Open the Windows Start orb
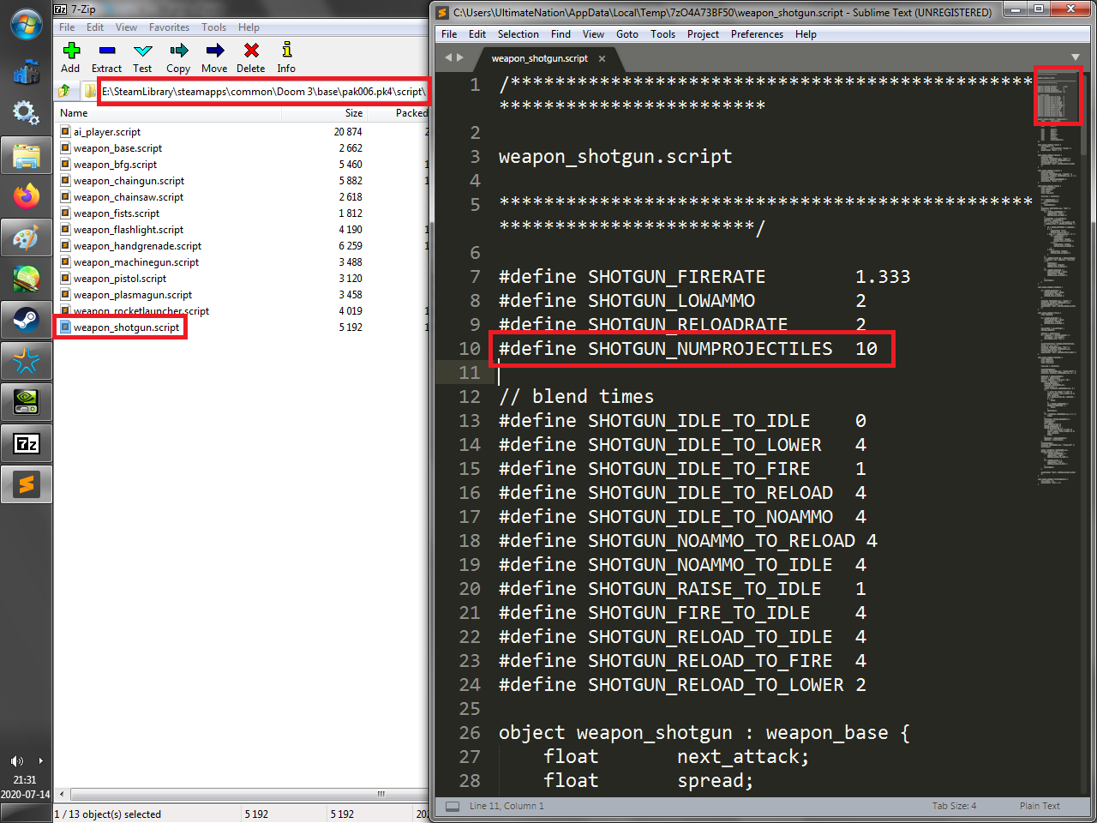Viewport: 1097px width, 823px height. tap(27, 24)
